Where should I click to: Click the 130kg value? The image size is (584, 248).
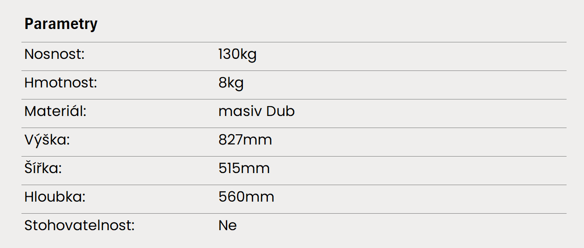point(237,55)
